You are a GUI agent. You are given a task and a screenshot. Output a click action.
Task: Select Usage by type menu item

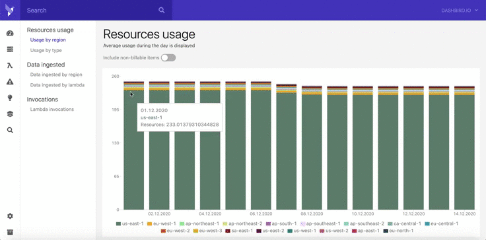click(46, 50)
